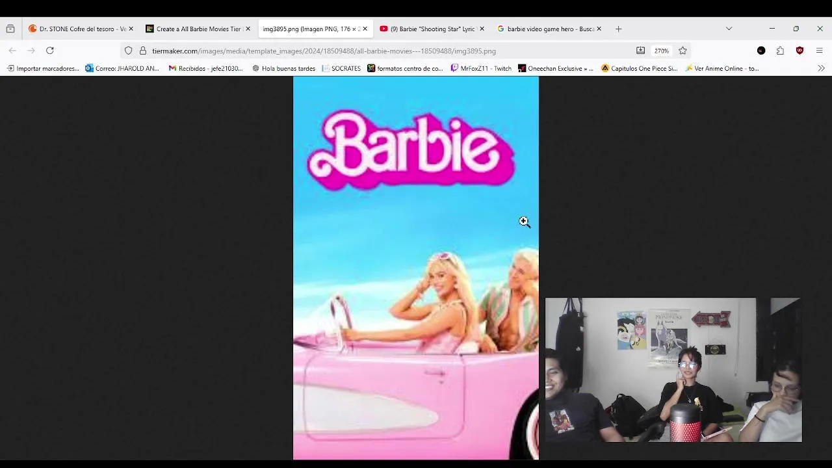This screenshot has height=468, width=832.
Task: Open SOCRATES bookmark
Action: 341,68
